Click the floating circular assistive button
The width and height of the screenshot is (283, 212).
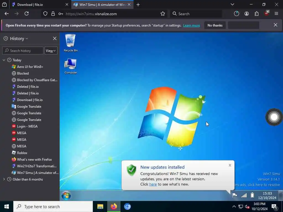274,117
